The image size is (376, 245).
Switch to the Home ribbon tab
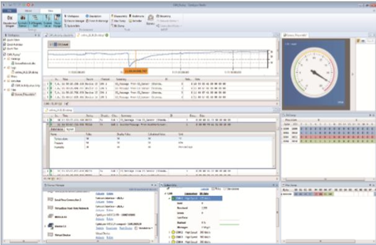(28, 11)
